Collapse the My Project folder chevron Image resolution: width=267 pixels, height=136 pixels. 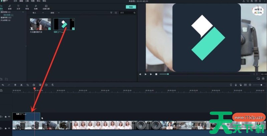(x=23, y=12)
